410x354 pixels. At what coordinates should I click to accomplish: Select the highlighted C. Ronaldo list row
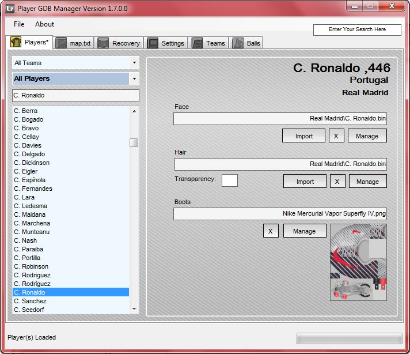click(x=71, y=292)
